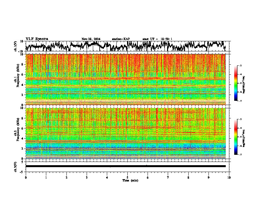Click the time axis tick label "2"
This screenshot has width=258, height=199.
click(x=66, y=178)
